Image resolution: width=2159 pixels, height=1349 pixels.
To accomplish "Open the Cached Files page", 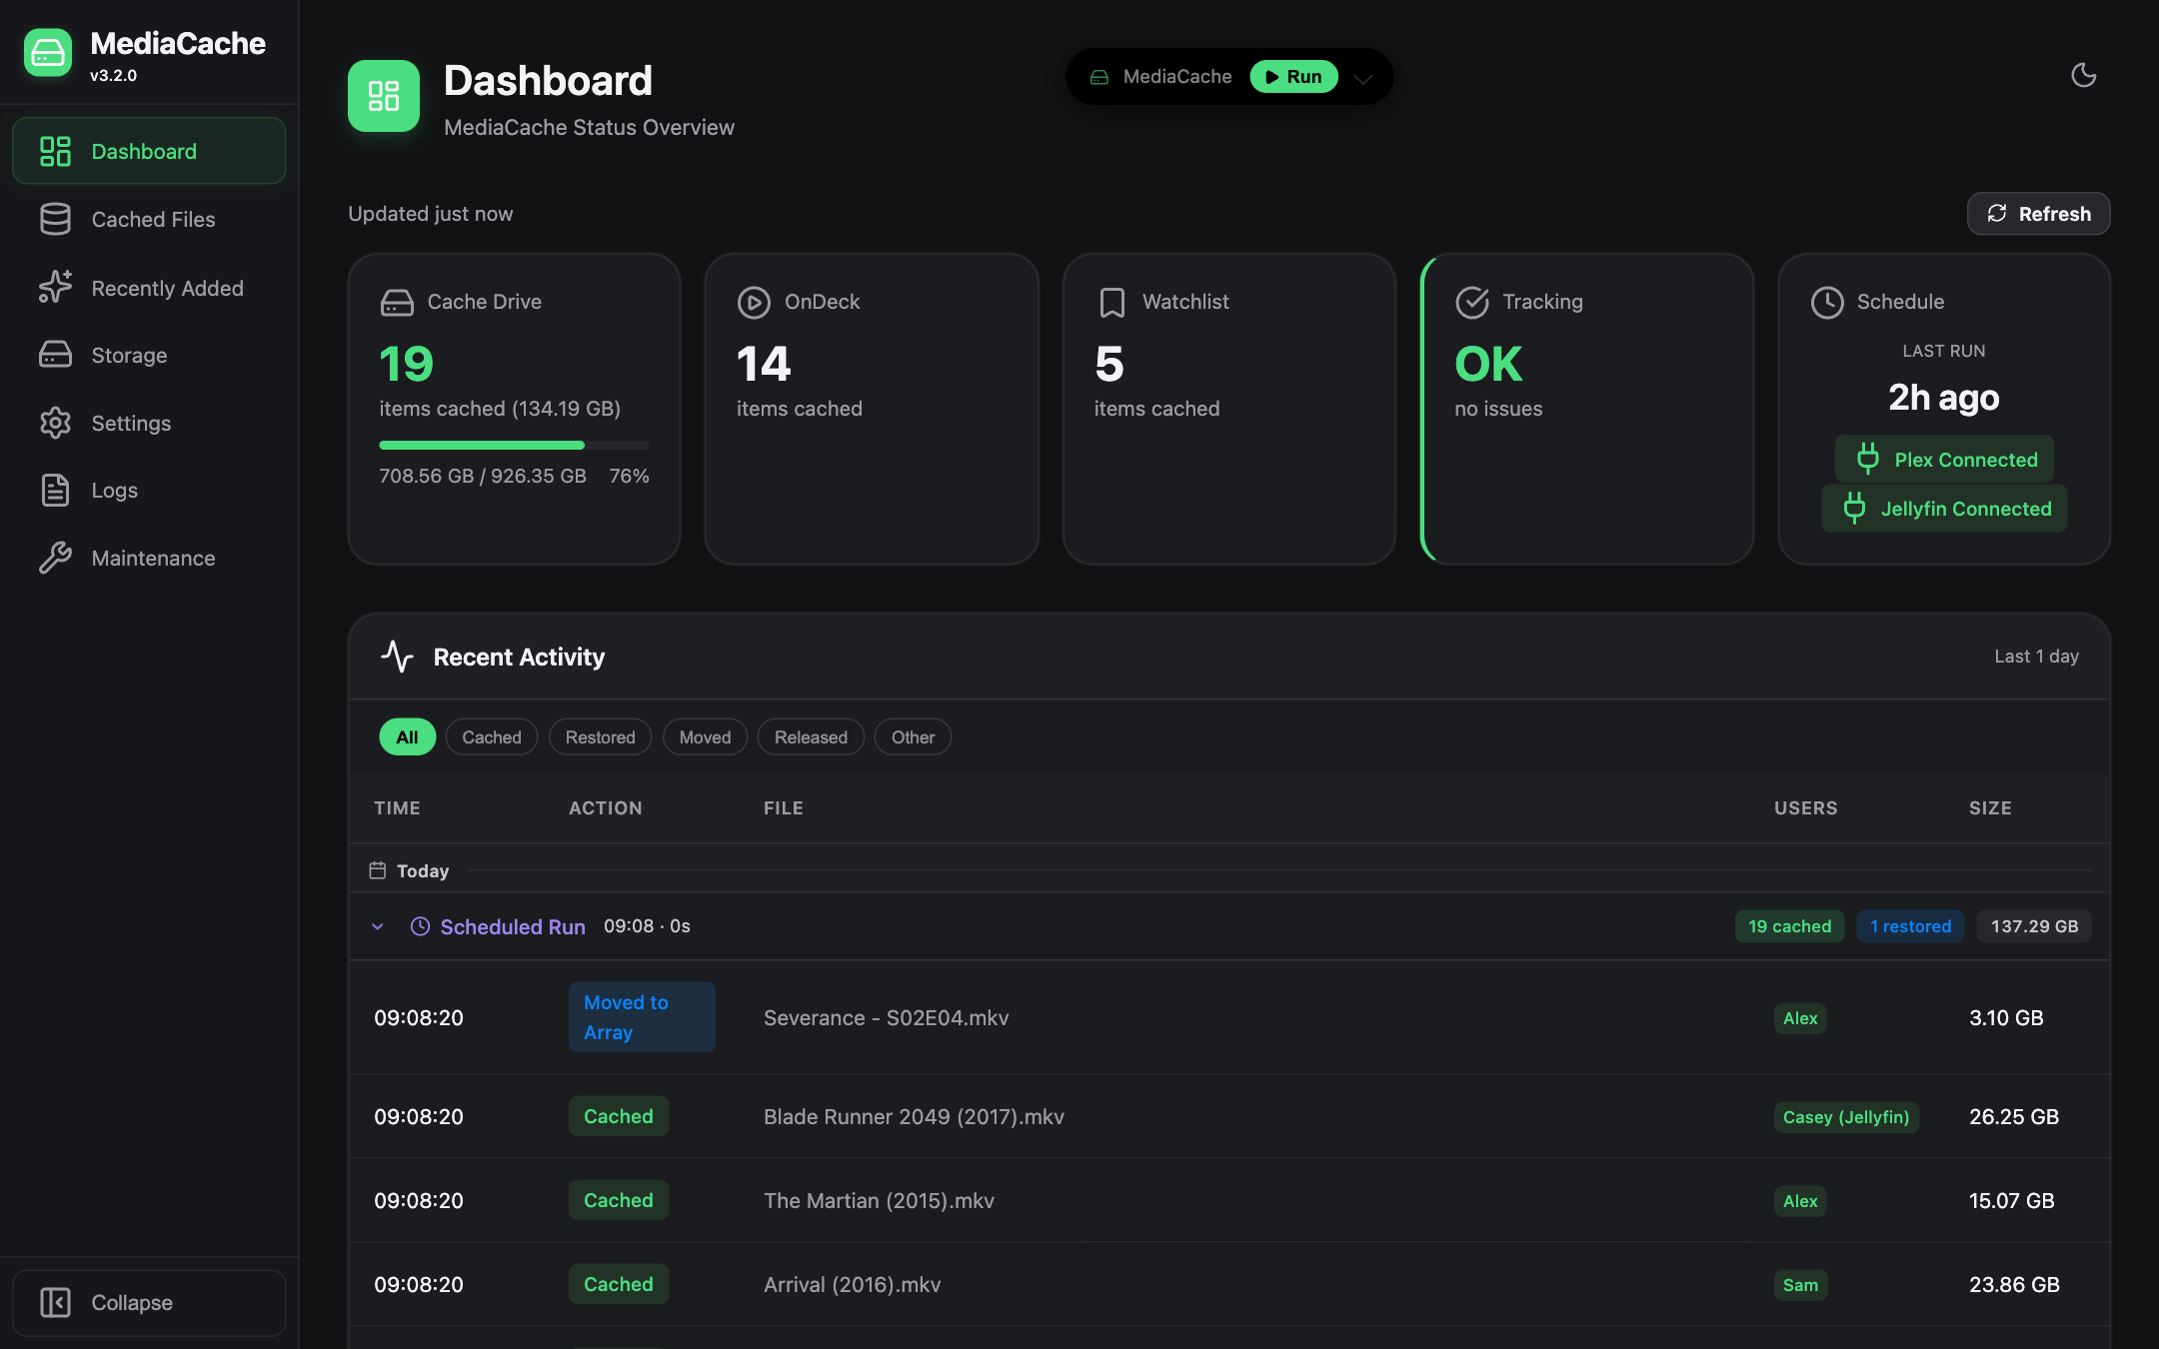I will [149, 219].
